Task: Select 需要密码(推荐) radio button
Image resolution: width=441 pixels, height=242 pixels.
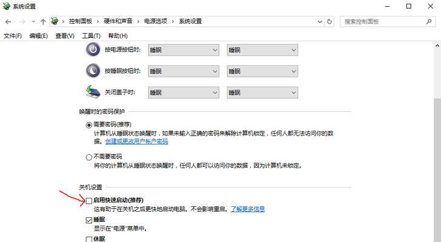Action: pyautogui.click(x=89, y=125)
